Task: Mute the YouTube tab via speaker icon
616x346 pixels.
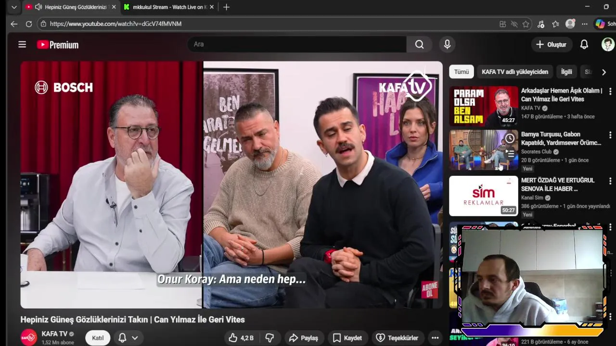Action: click(x=38, y=7)
